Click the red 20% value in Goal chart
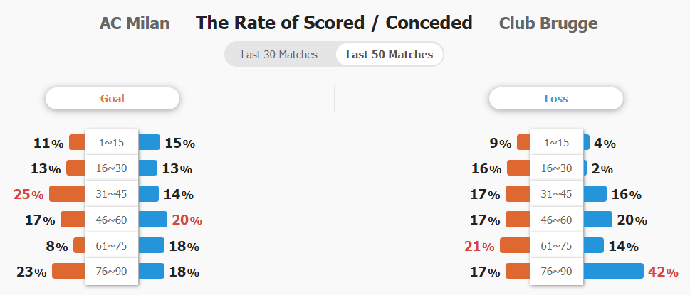 pyautogui.click(x=187, y=220)
